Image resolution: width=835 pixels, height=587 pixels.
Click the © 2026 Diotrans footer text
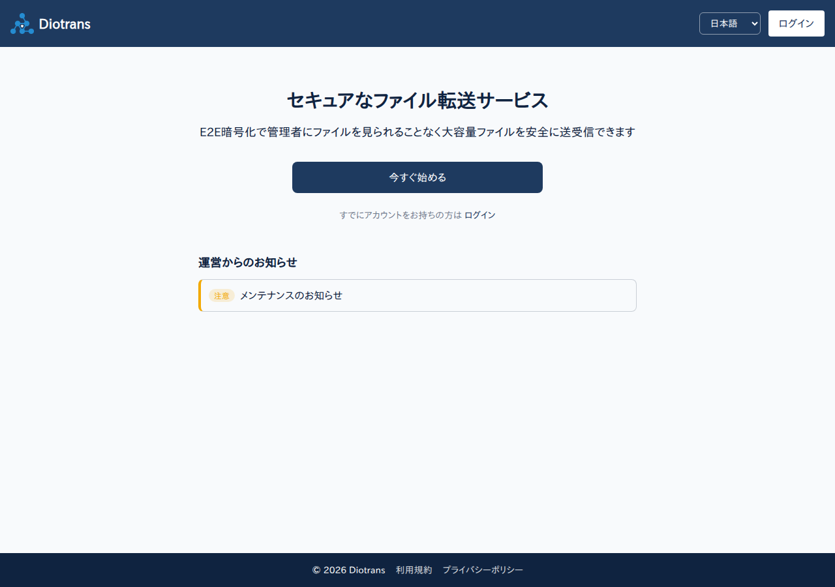click(348, 570)
